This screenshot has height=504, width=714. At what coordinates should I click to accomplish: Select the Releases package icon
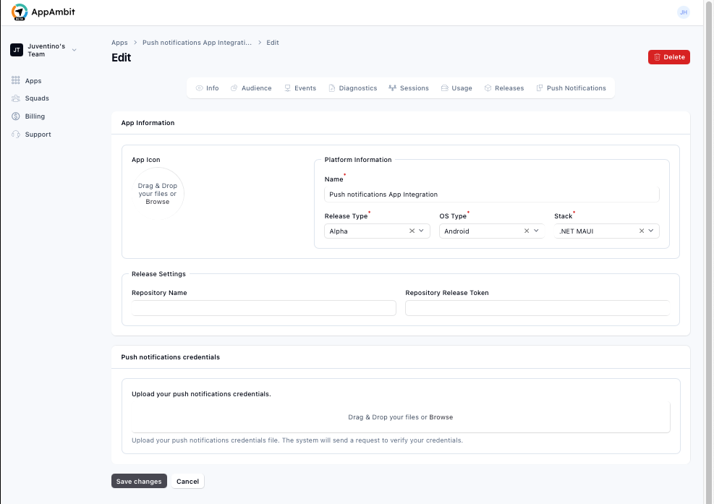(488, 87)
